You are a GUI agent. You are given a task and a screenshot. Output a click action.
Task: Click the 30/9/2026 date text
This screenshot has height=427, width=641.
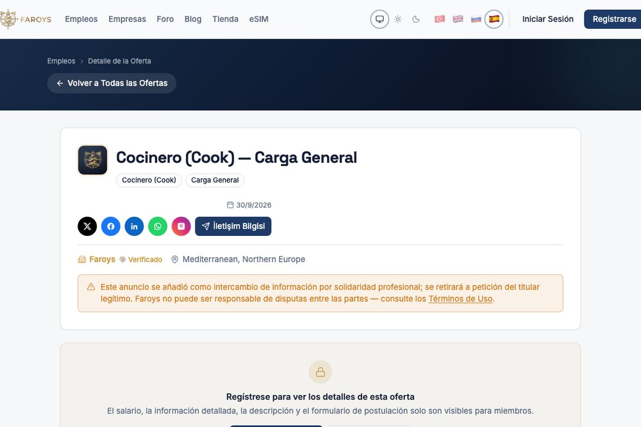point(253,205)
